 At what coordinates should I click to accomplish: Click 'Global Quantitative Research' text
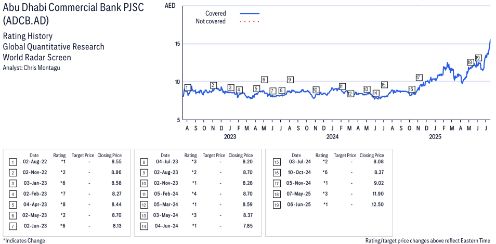(x=54, y=47)
